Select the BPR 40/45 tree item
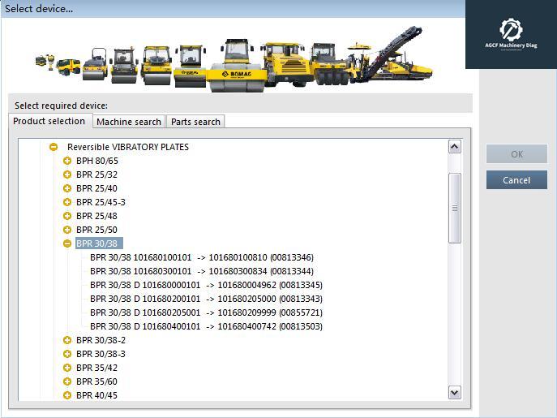Image resolution: width=557 pixels, height=418 pixels. click(96, 395)
